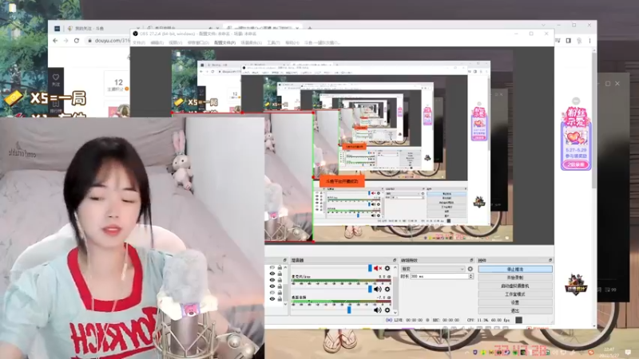Reload the douyu browser page
Viewport: 639px width, 359px height.
point(77,41)
